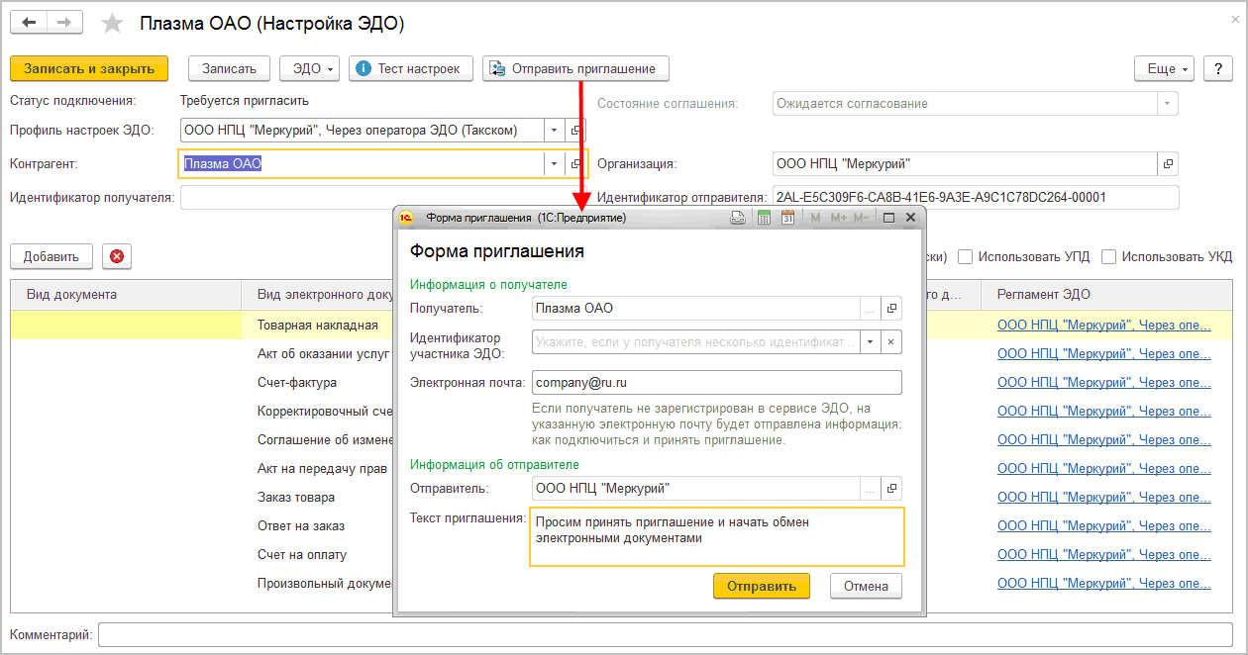This screenshot has width=1248, height=655.
Task: Add page to favorites with star icon
Action: coord(113,23)
